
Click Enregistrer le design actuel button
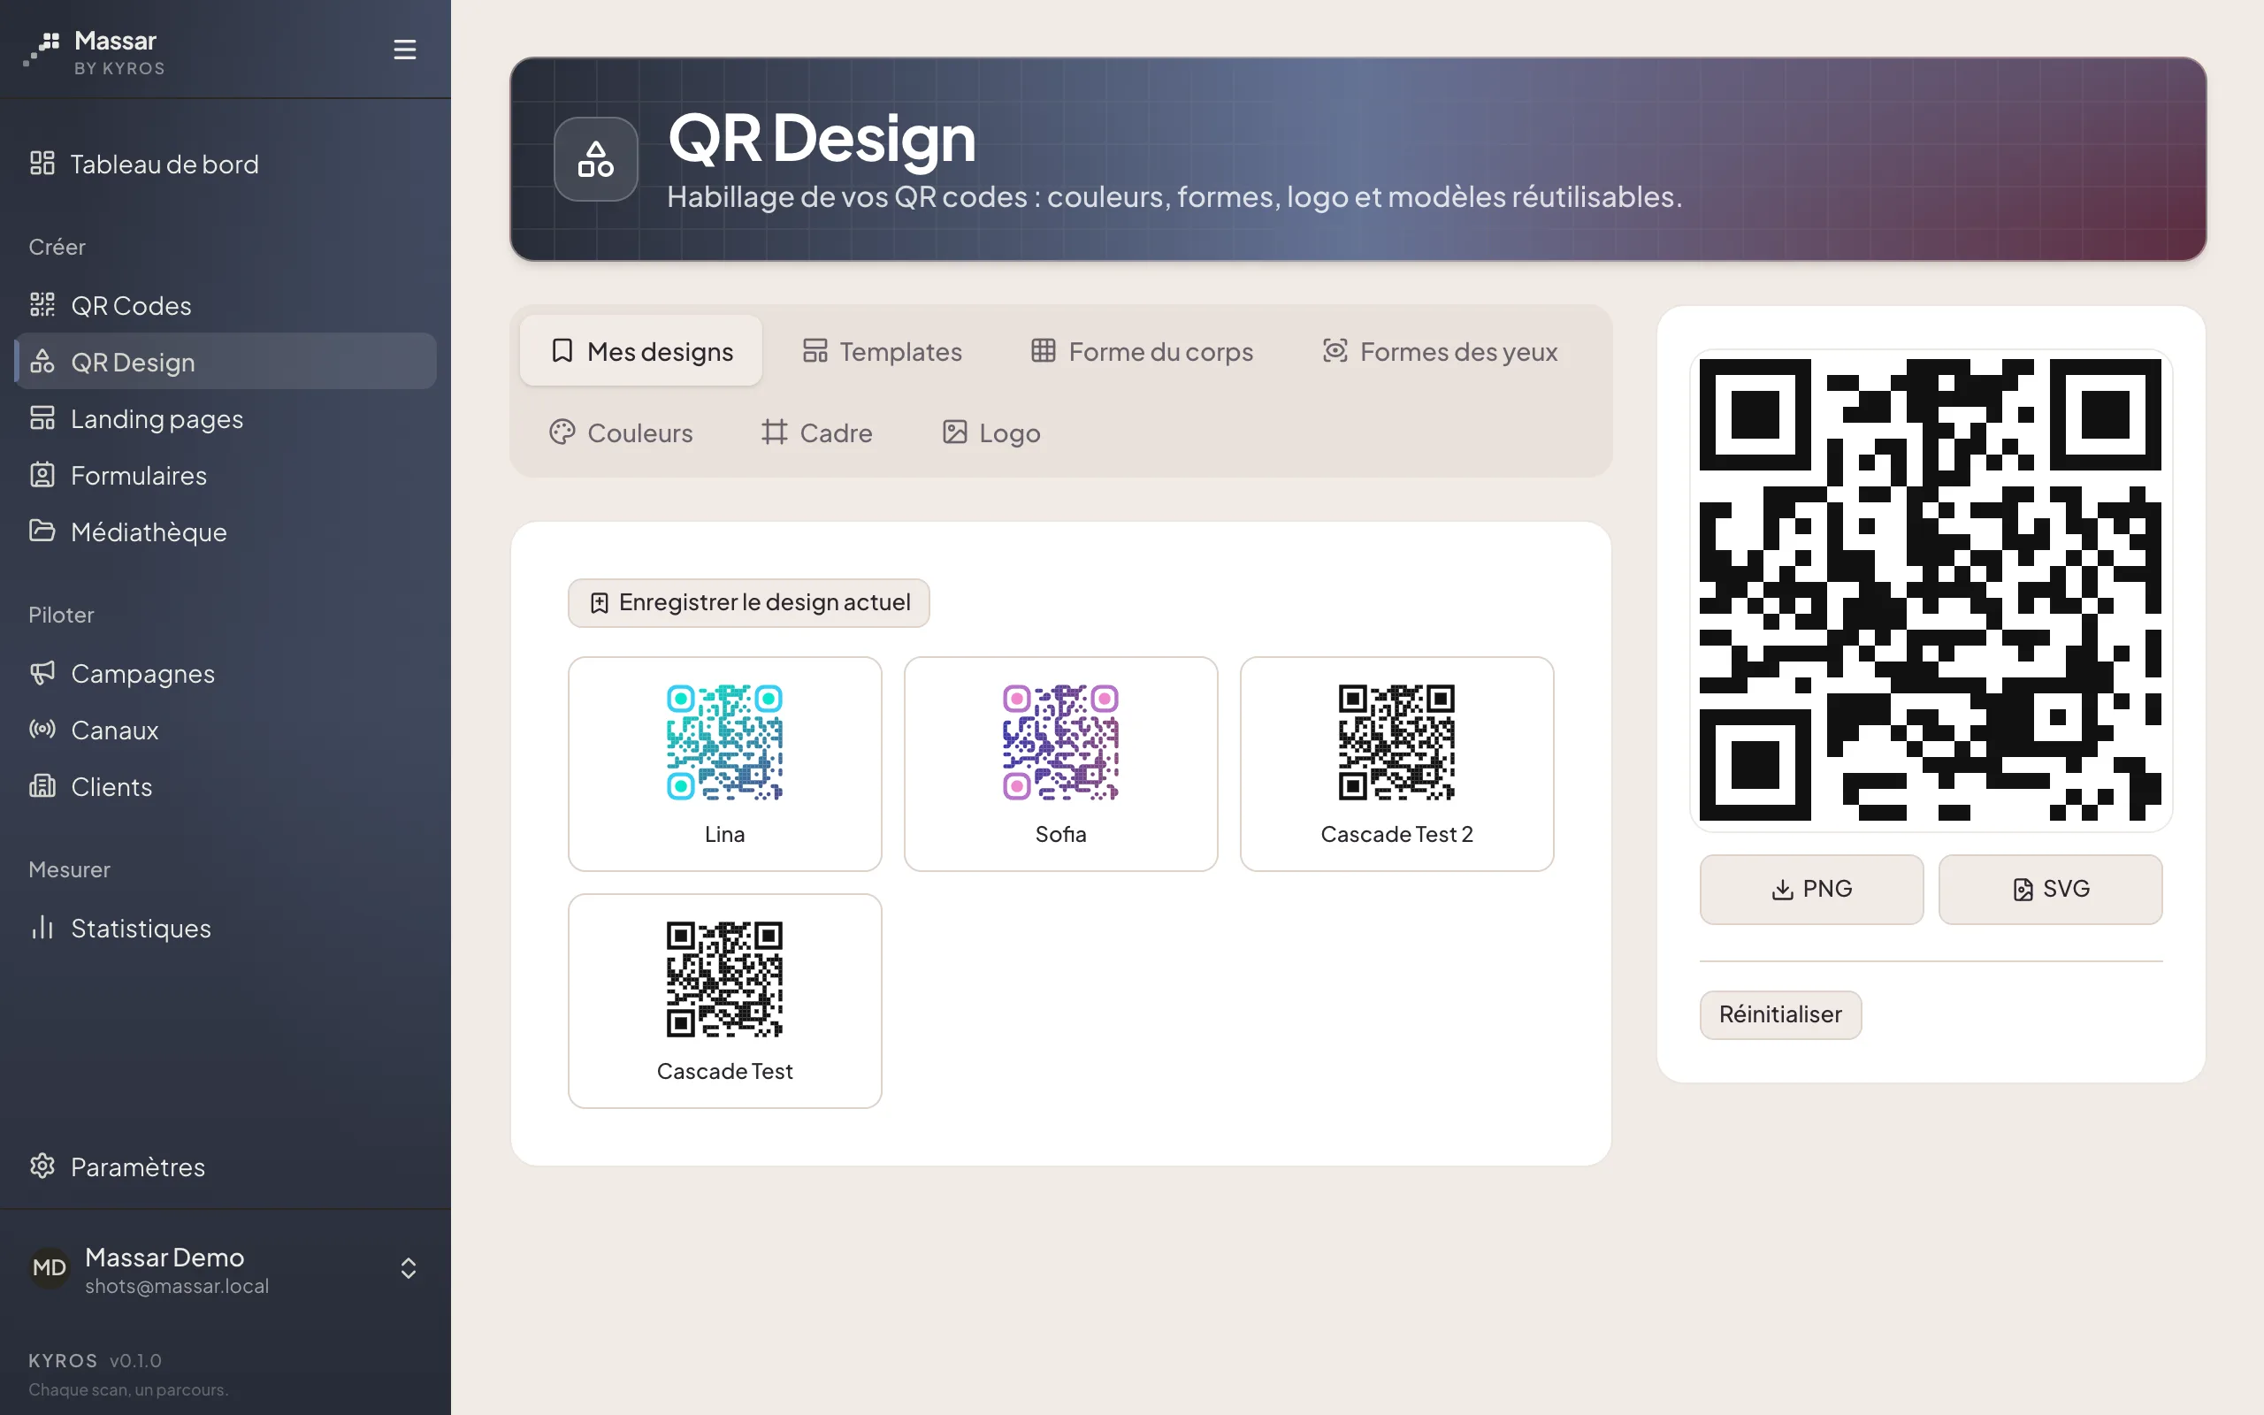(748, 602)
